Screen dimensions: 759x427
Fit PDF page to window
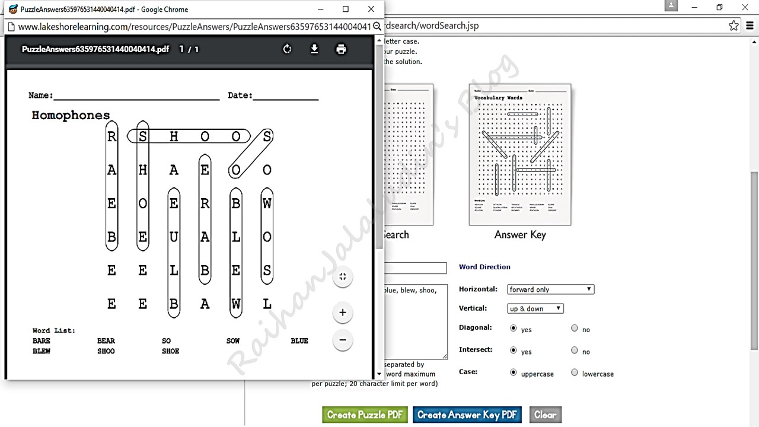tap(343, 277)
